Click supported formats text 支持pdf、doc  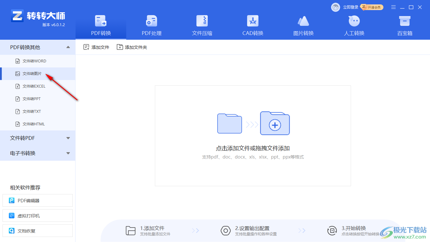click(x=253, y=157)
